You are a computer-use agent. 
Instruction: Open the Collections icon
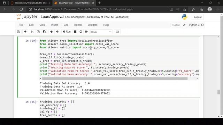coord(201,9)
